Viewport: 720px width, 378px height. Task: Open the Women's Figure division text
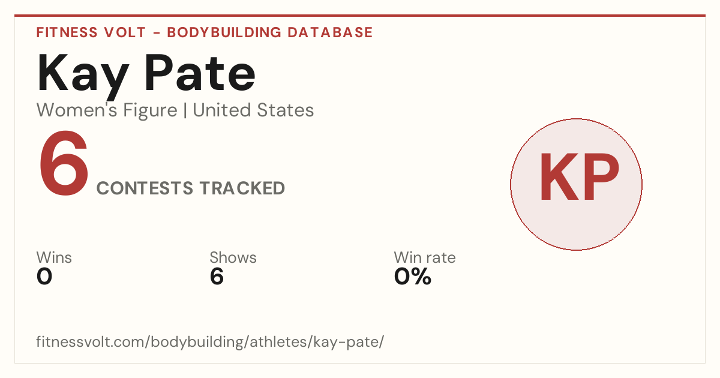(x=107, y=110)
